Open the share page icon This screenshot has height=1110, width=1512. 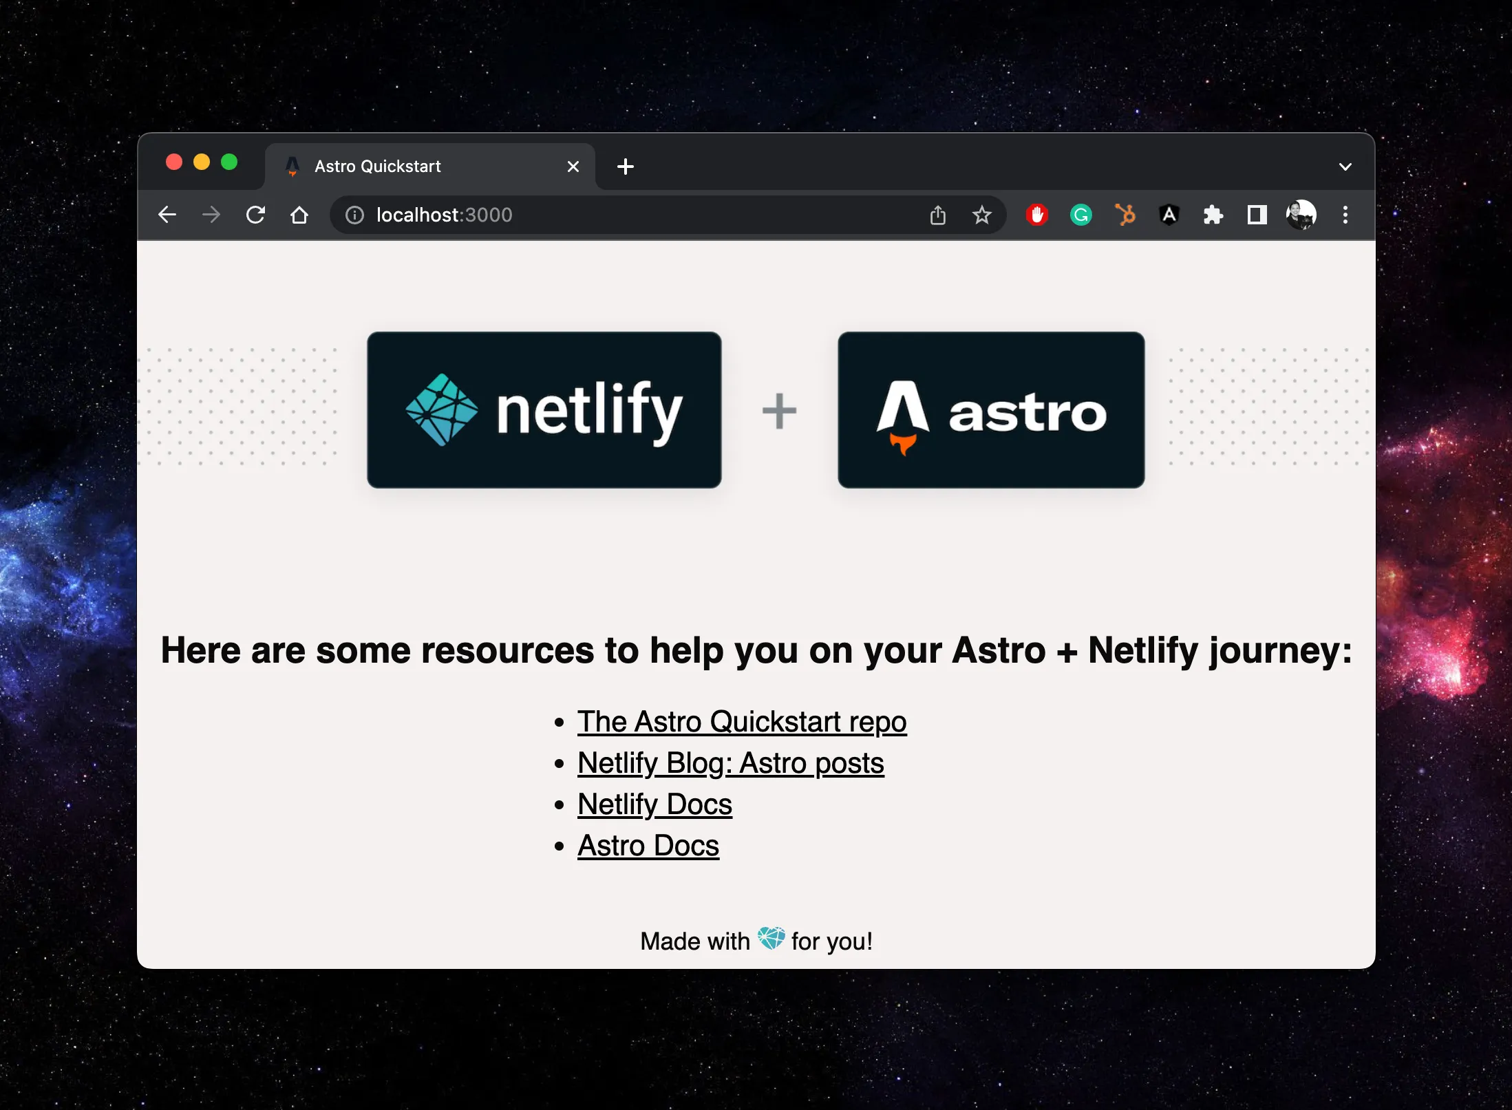tap(937, 215)
